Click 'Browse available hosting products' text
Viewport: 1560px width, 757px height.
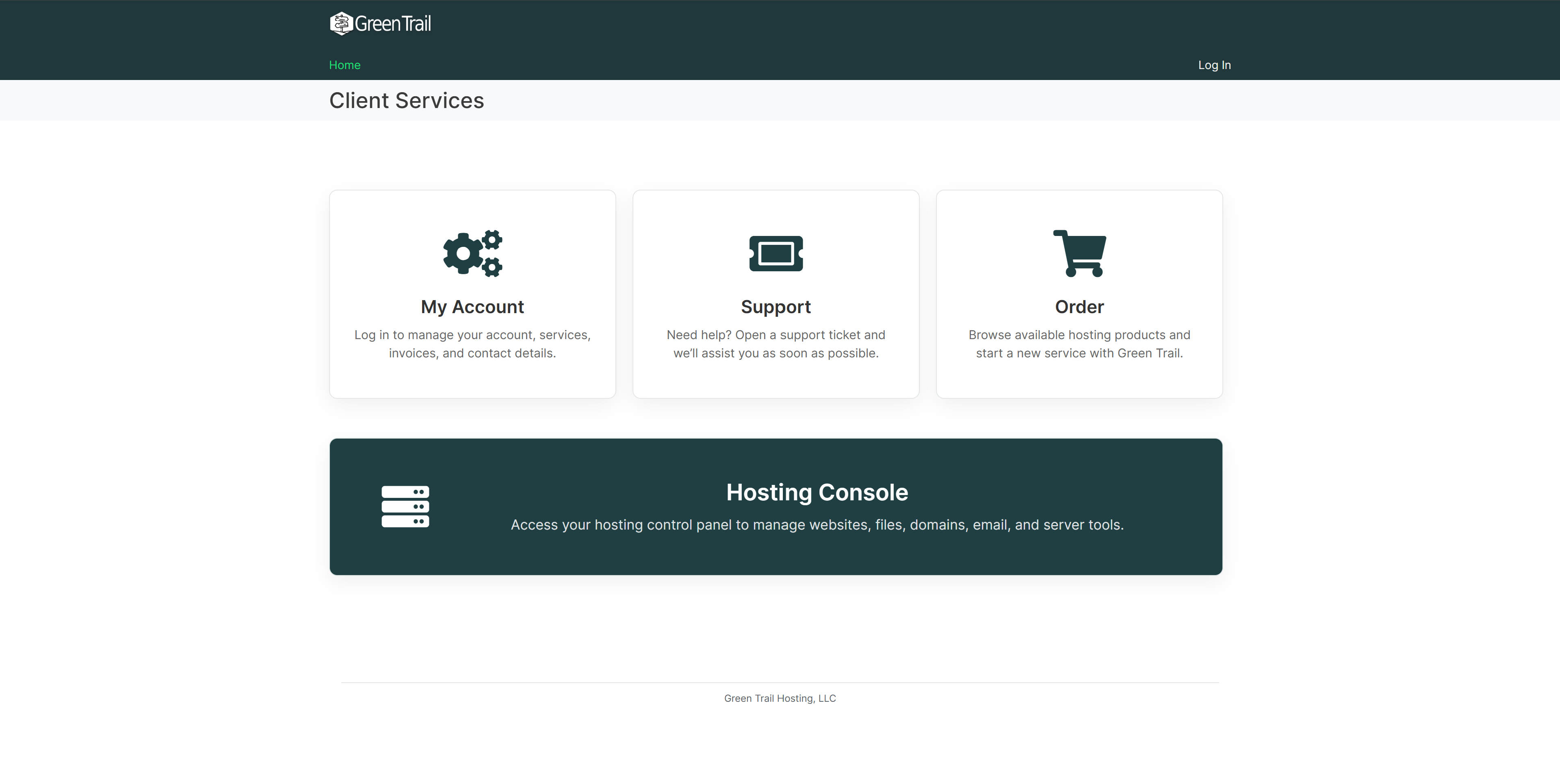pyautogui.click(x=1079, y=344)
